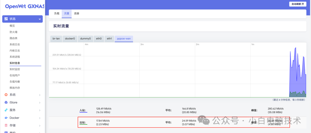This screenshot has width=311, height=133.
Task: Expand the iStore menu arrow
Action: click(x=40, y=103)
